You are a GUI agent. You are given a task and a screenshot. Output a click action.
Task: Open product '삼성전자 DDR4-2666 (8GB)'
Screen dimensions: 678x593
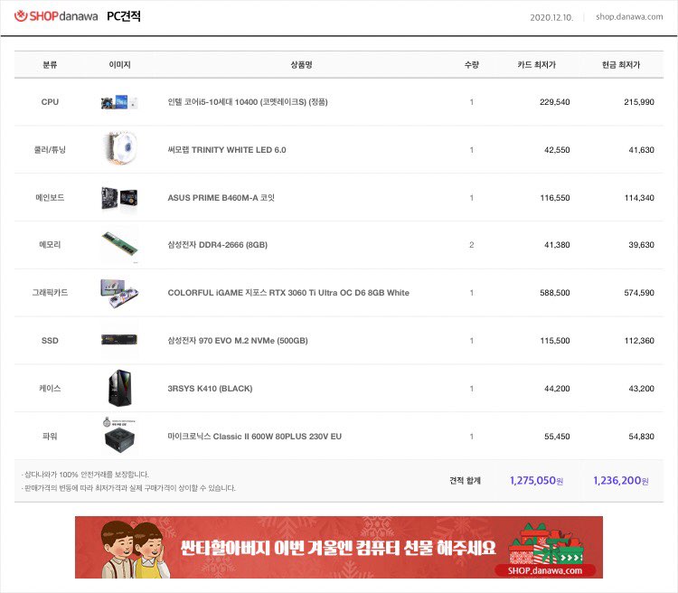(218, 245)
